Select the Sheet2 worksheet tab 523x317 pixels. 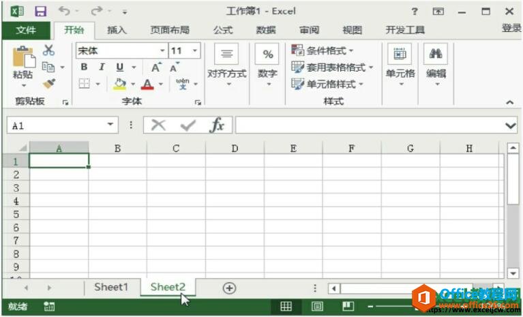tap(168, 287)
